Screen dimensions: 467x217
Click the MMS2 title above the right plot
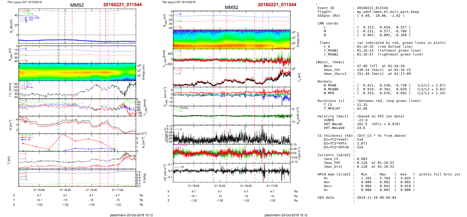click(231, 7)
